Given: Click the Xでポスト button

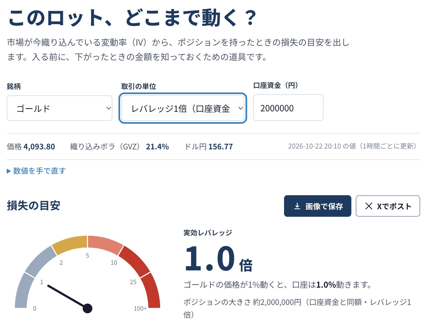Looking at the screenshot, I should [x=388, y=206].
